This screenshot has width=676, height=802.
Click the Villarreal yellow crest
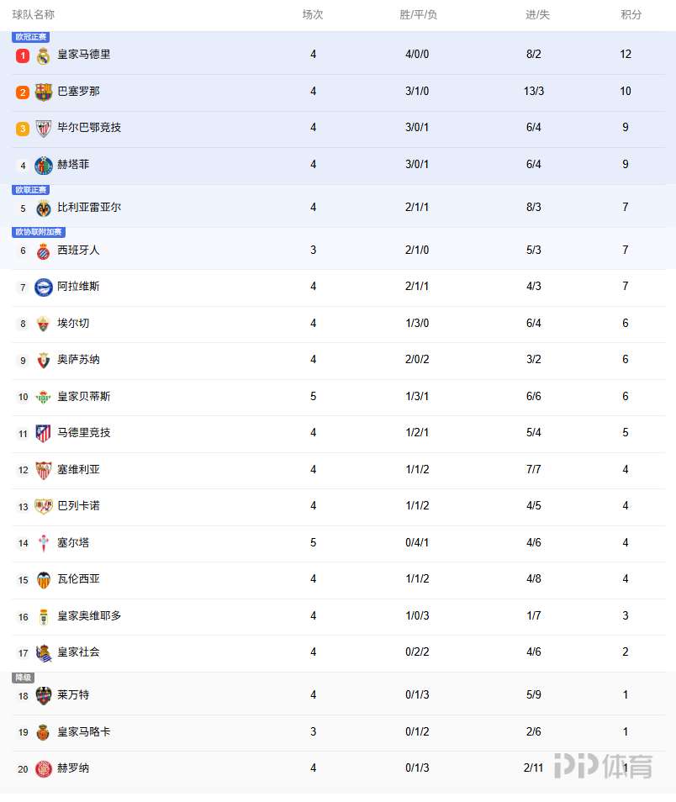(44, 208)
